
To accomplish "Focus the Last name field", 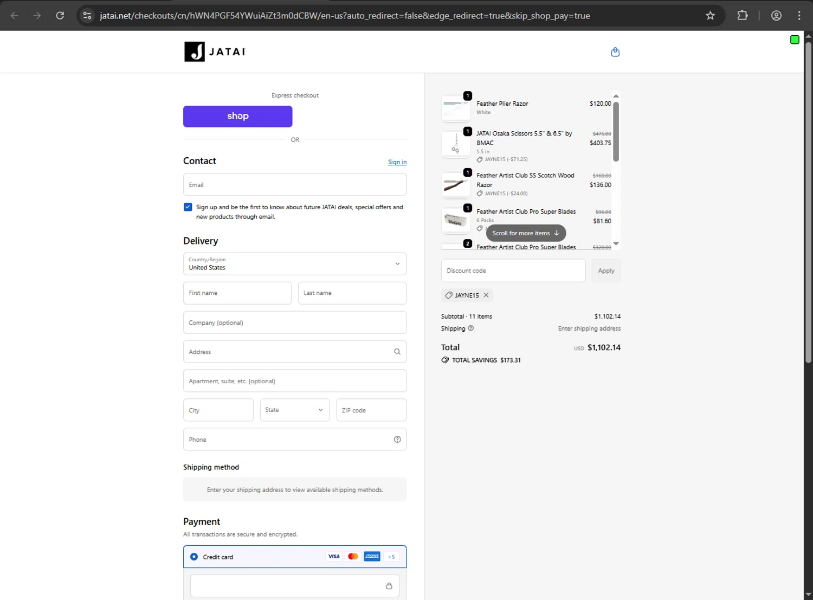I will pyautogui.click(x=352, y=293).
